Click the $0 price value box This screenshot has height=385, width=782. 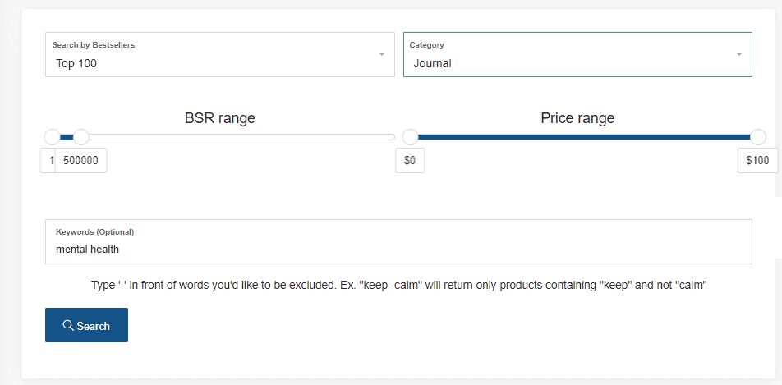pos(410,161)
